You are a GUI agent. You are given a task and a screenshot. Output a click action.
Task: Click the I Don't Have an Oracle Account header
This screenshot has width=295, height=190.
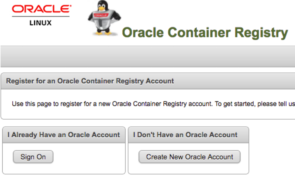click(x=185, y=135)
